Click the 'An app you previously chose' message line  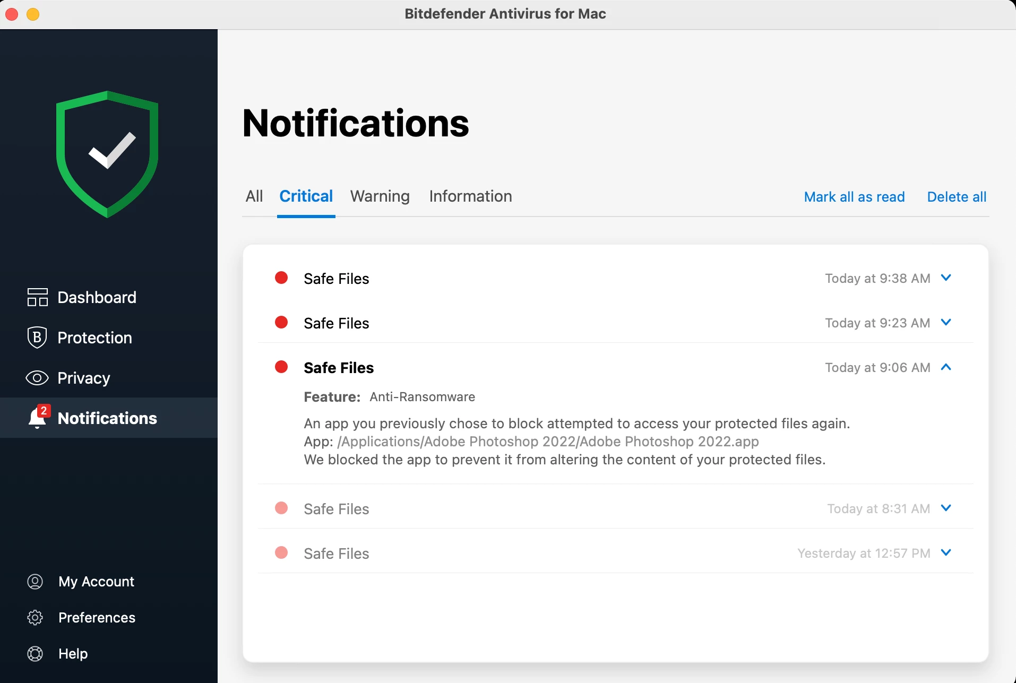[577, 423]
